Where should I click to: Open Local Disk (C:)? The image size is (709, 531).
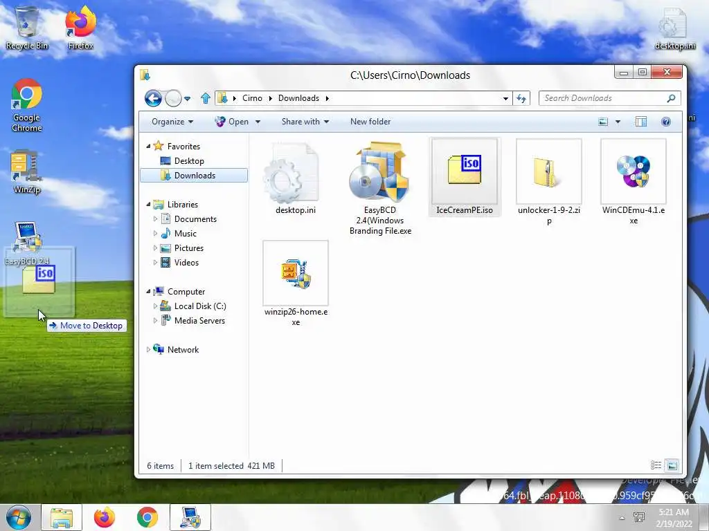200,306
